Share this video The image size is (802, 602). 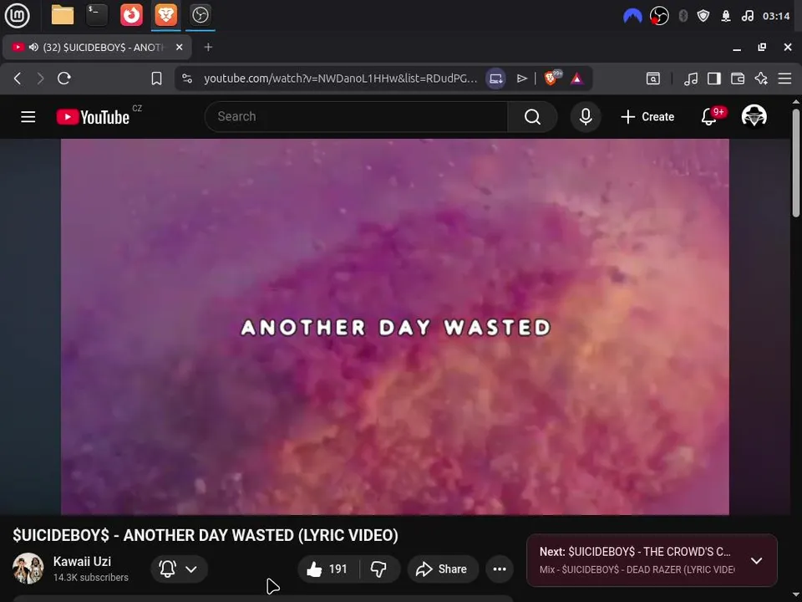coord(443,569)
